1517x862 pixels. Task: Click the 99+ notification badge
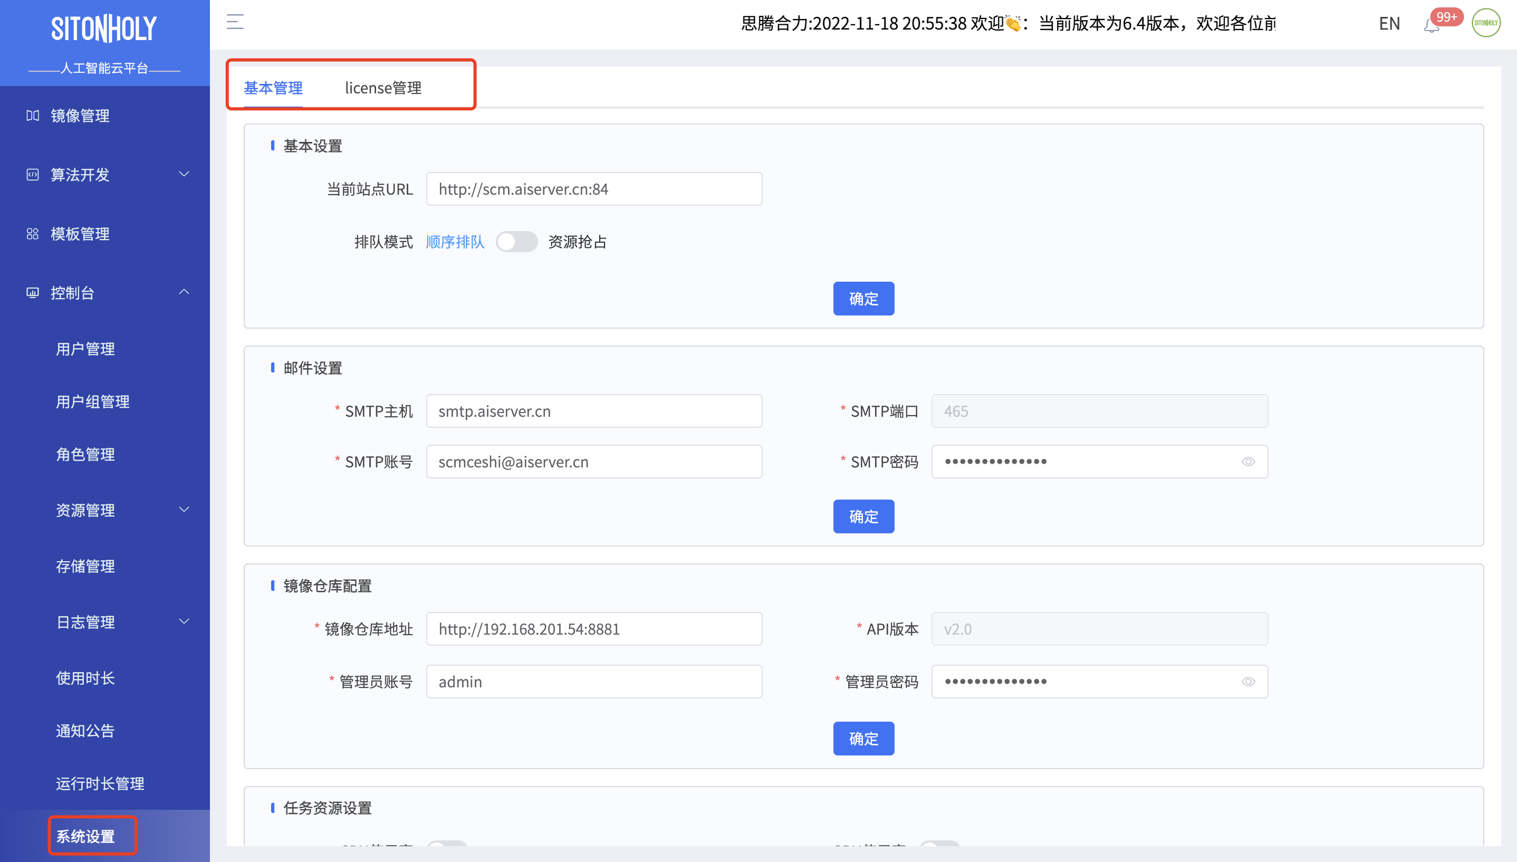pos(1446,16)
